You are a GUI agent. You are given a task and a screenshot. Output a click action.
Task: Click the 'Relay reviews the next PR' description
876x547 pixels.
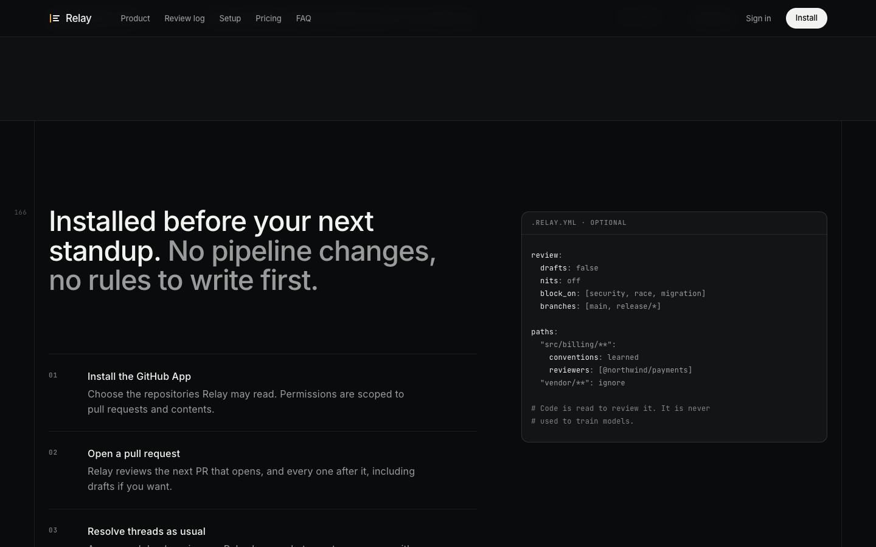251,479
